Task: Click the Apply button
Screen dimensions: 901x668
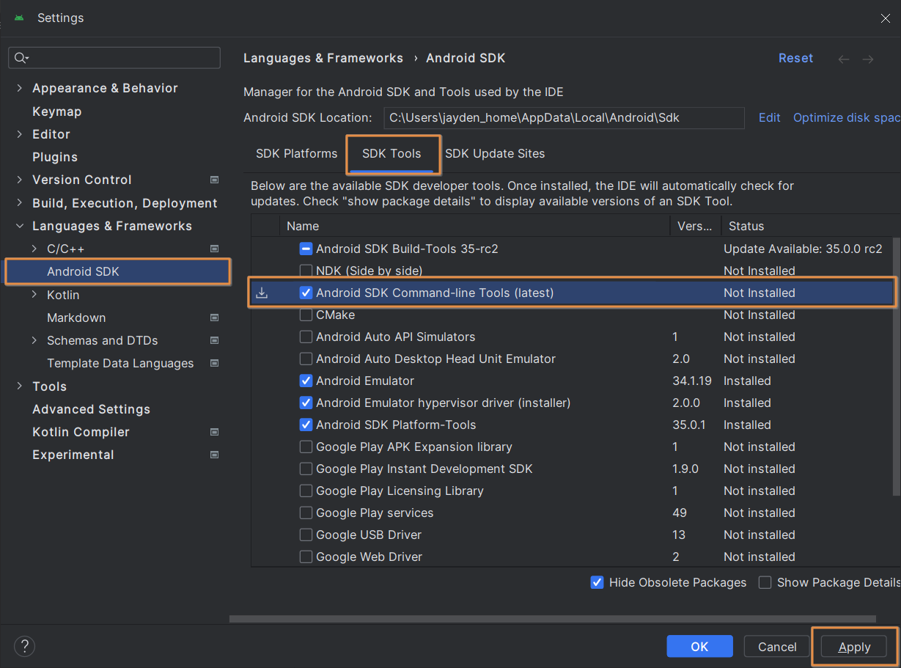Action: click(x=854, y=646)
